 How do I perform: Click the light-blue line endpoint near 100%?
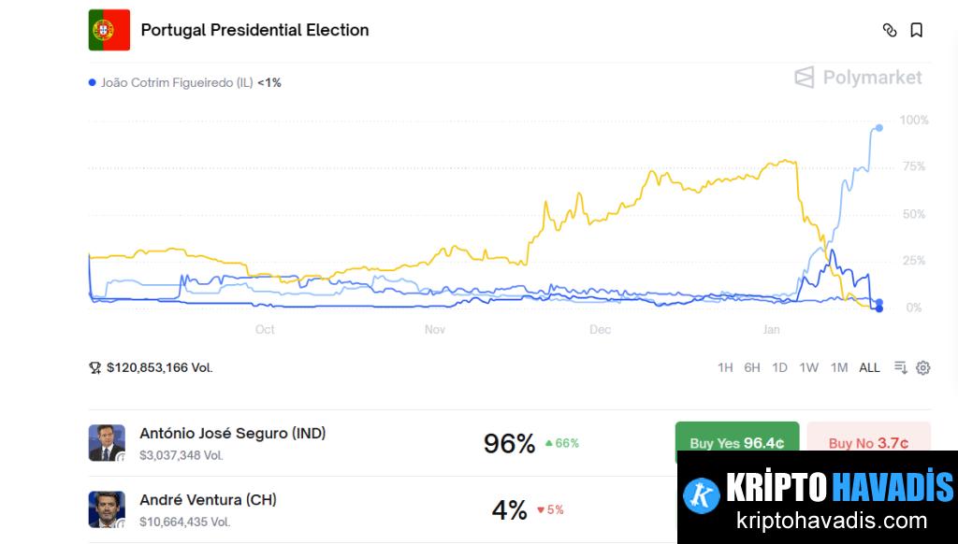click(x=879, y=128)
